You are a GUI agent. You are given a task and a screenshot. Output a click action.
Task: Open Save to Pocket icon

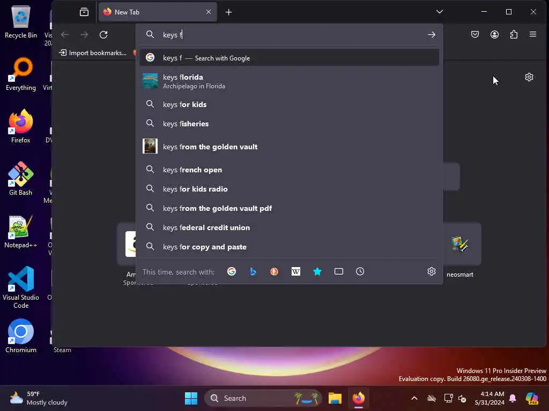point(475,34)
